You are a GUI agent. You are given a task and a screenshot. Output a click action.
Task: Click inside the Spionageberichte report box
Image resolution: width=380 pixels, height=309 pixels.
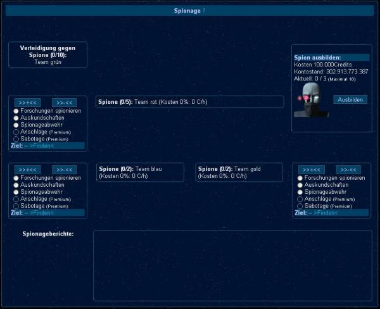pos(232,265)
